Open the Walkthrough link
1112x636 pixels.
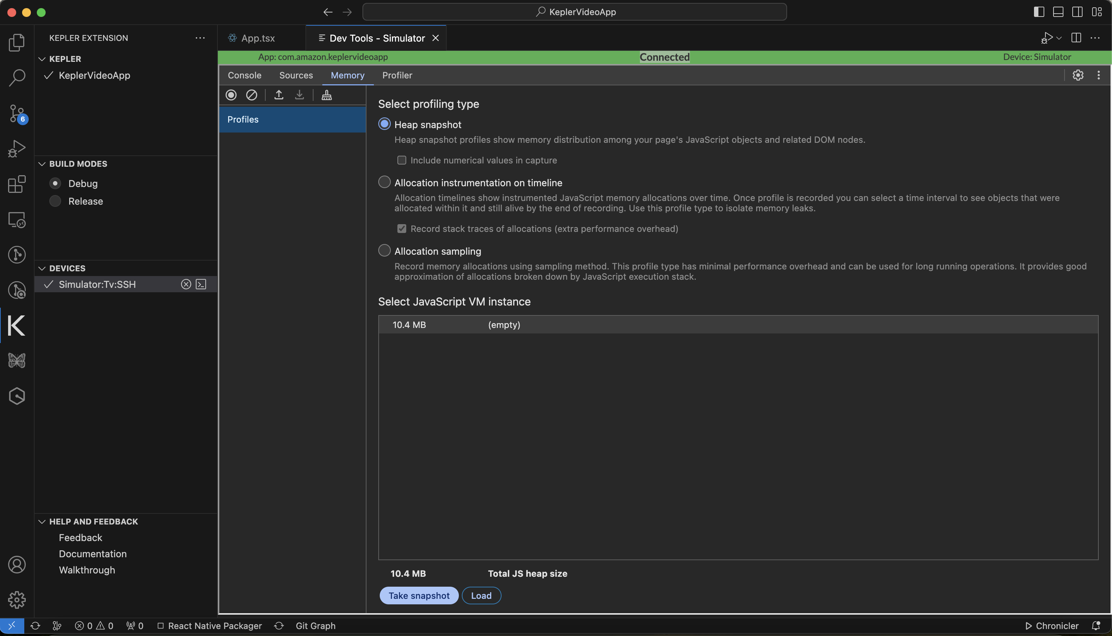(x=86, y=570)
